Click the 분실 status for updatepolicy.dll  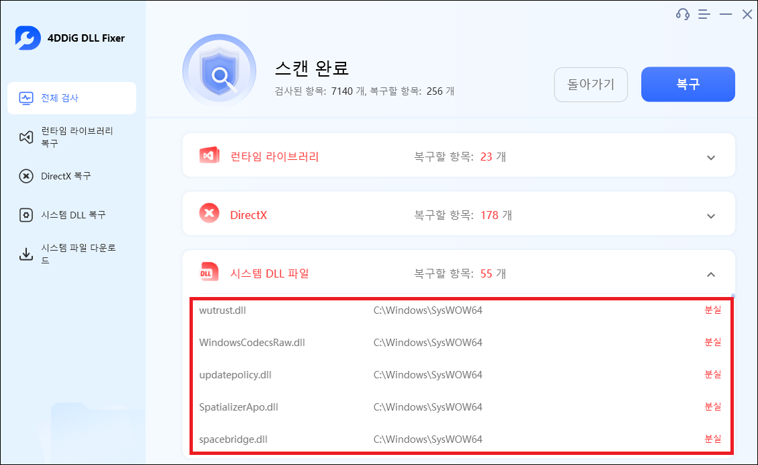[712, 374]
